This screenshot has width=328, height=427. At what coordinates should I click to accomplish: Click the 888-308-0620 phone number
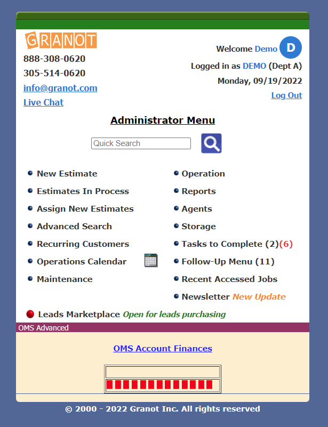(x=54, y=59)
